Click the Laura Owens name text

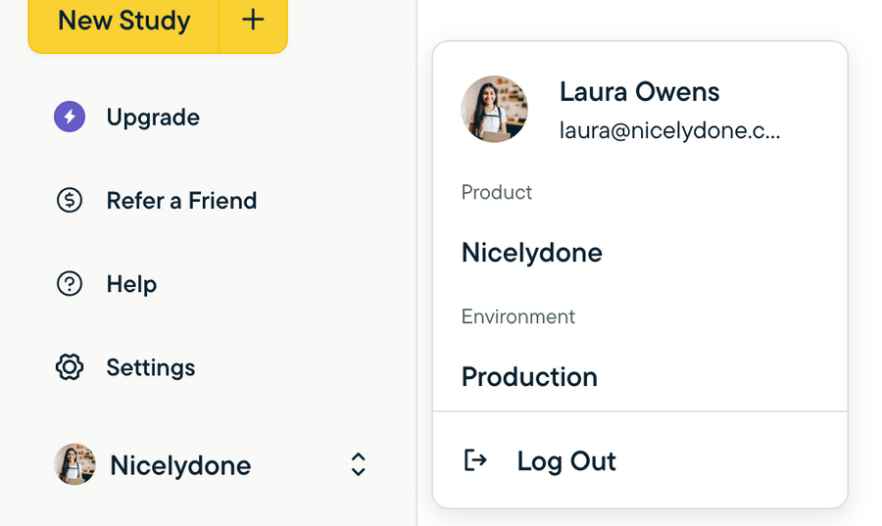640,92
